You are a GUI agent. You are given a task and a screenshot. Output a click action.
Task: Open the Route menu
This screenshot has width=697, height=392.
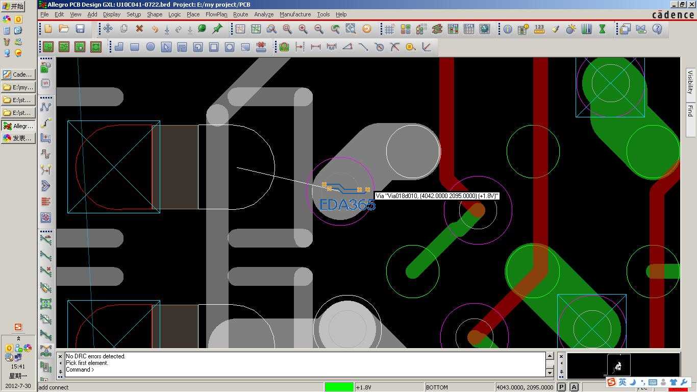coord(240,14)
